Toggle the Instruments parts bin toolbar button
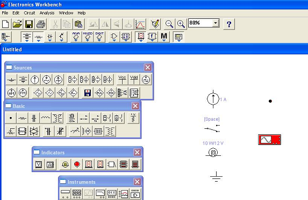The height and width of the screenshot is (200, 308). tap(178, 37)
